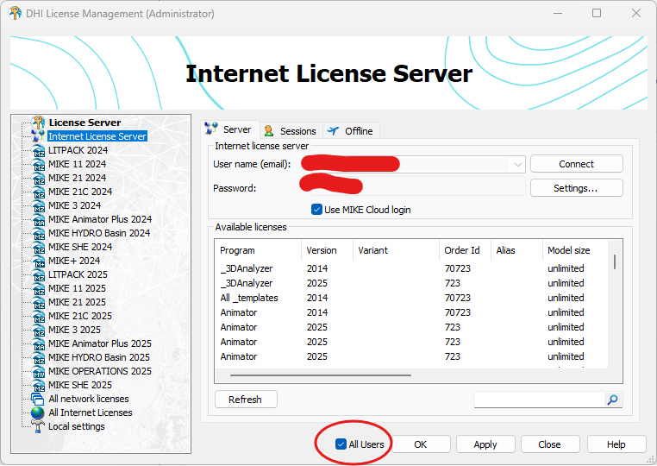The width and height of the screenshot is (657, 466).
Task: Click the MIKE SHE 2024 icon
Action: pyautogui.click(x=39, y=247)
